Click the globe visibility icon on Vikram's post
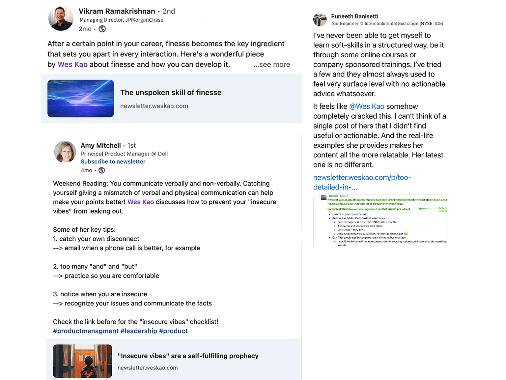 102,29
